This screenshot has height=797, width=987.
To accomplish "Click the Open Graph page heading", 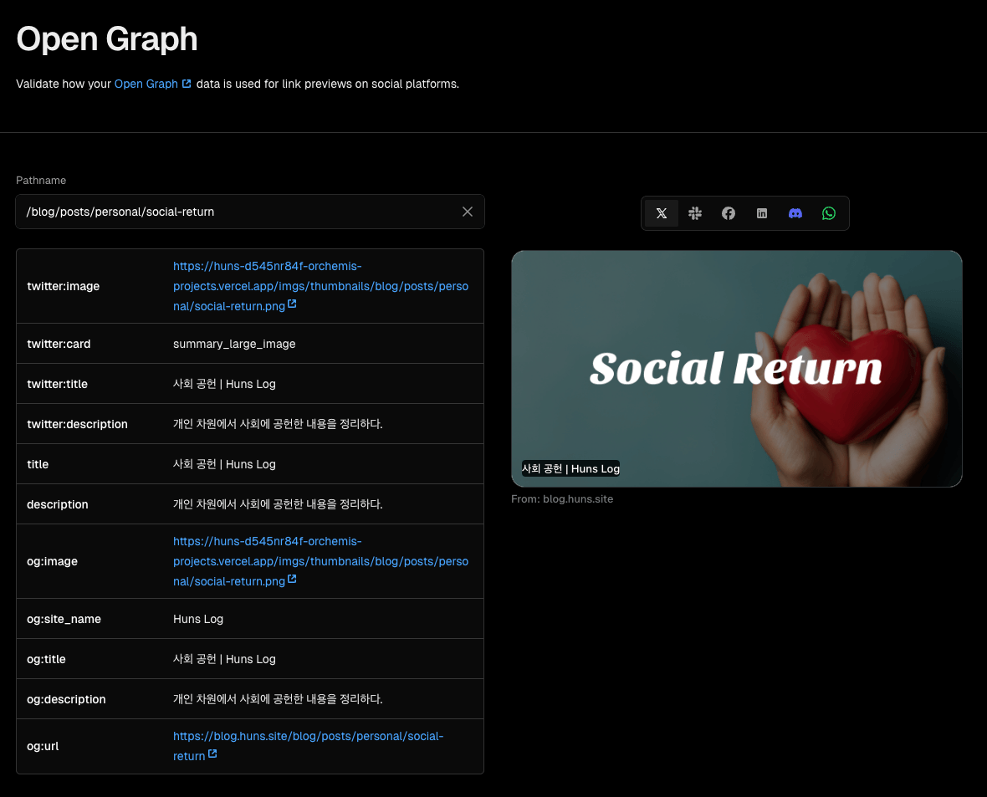I will [107, 39].
